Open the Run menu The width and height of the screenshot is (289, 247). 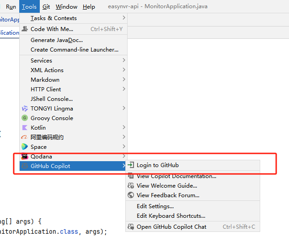pos(11,7)
